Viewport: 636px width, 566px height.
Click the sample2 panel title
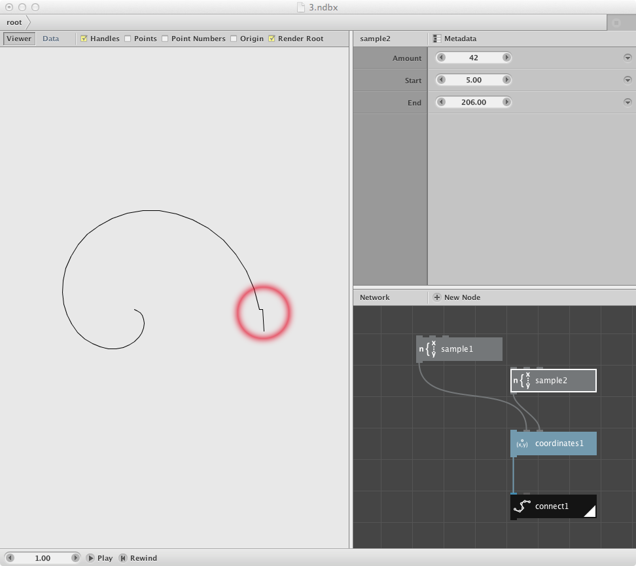tap(375, 39)
